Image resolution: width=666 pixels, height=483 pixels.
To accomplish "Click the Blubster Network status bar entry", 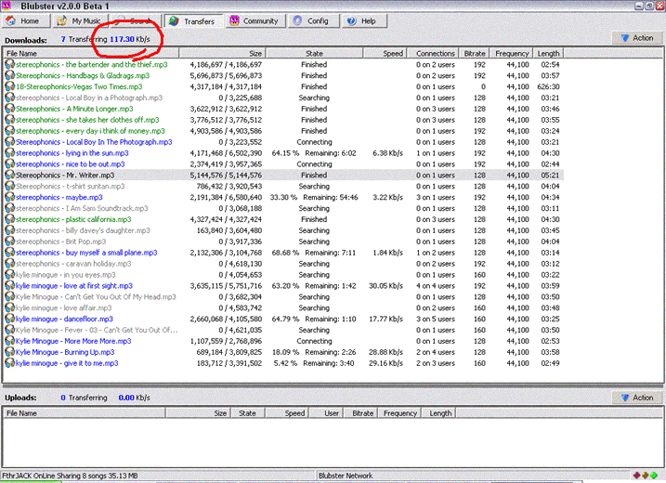I will pyautogui.click(x=346, y=476).
